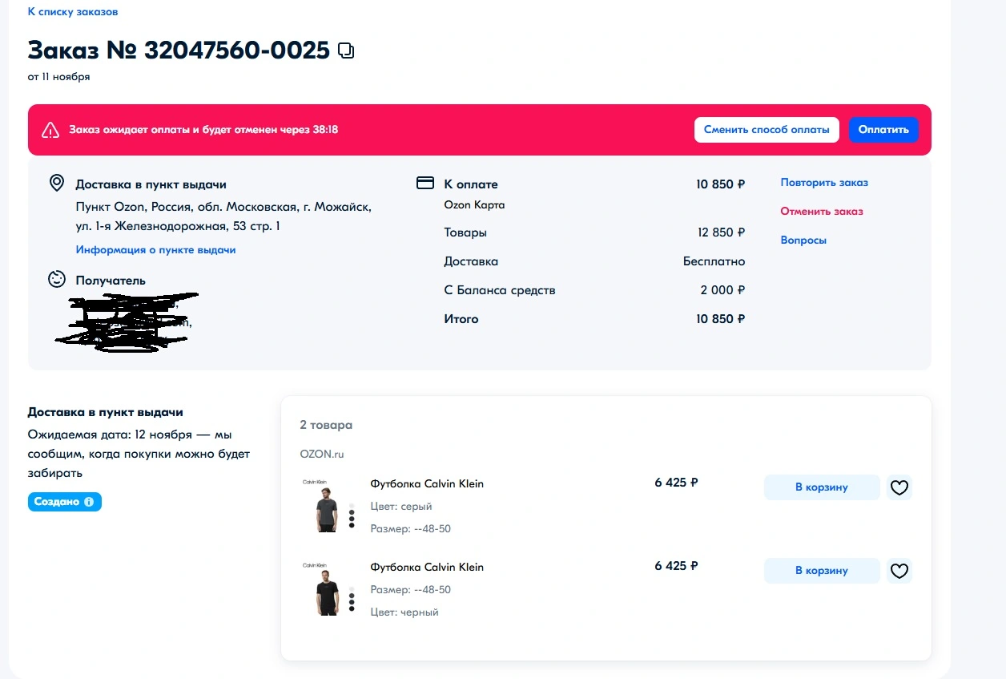
Task: Go back via К списку заказов link
Action: point(73,12)
